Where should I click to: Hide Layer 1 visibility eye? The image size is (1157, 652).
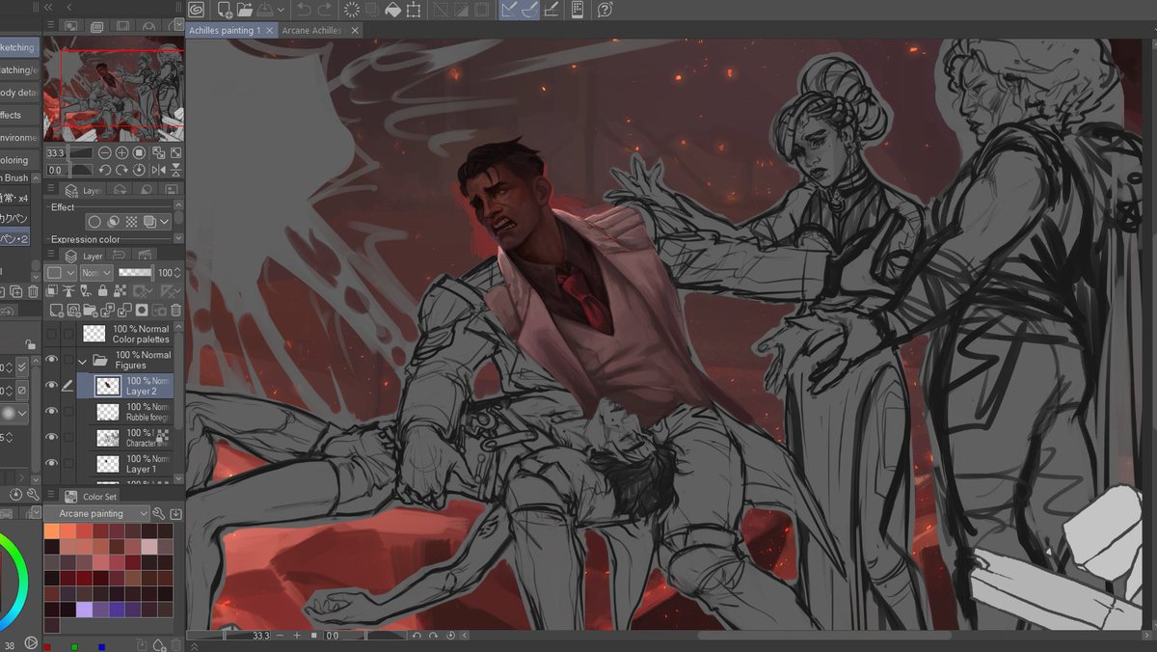pos(52,464)
